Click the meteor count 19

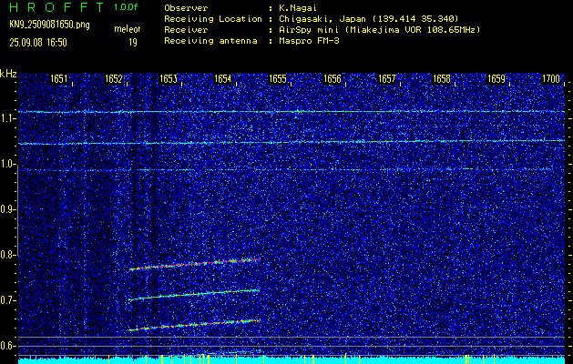[x=133, y=43]
